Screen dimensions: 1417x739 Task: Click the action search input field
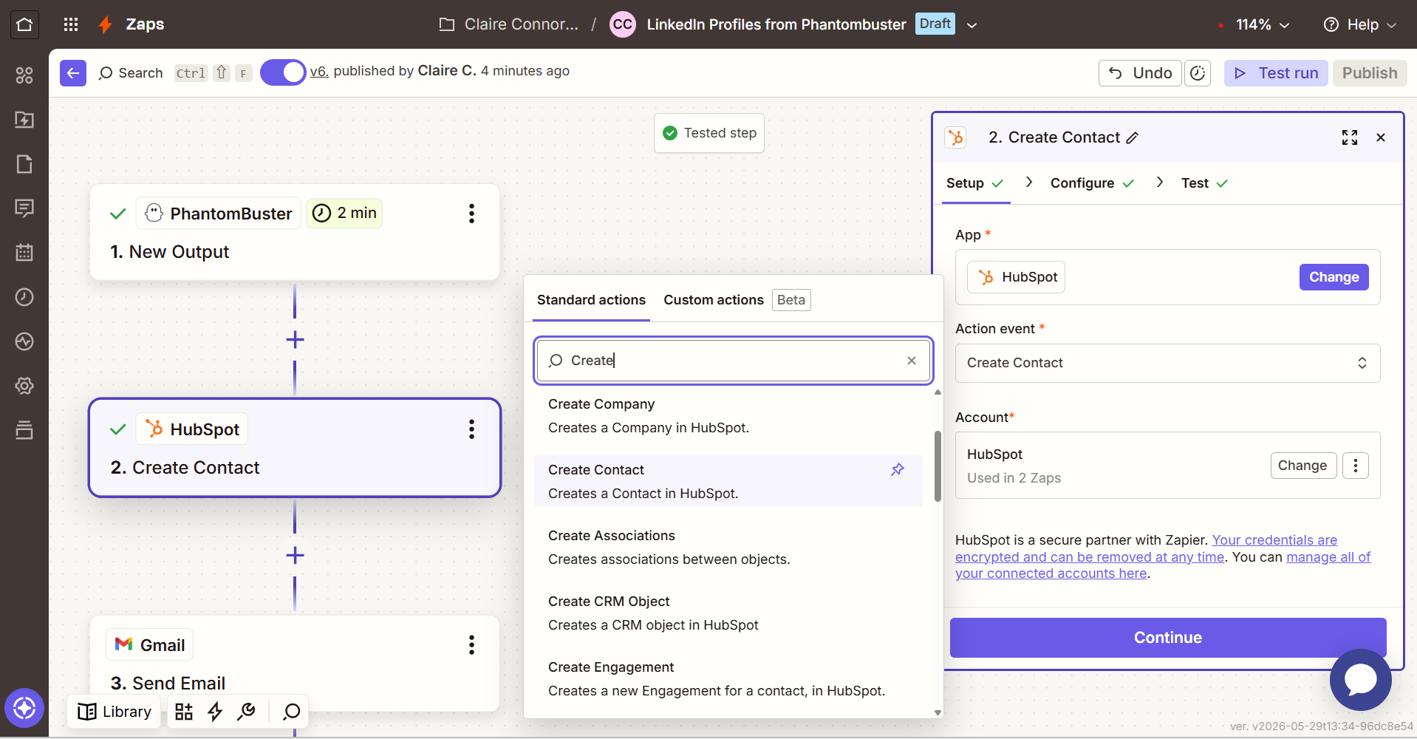tap(733, 361)
